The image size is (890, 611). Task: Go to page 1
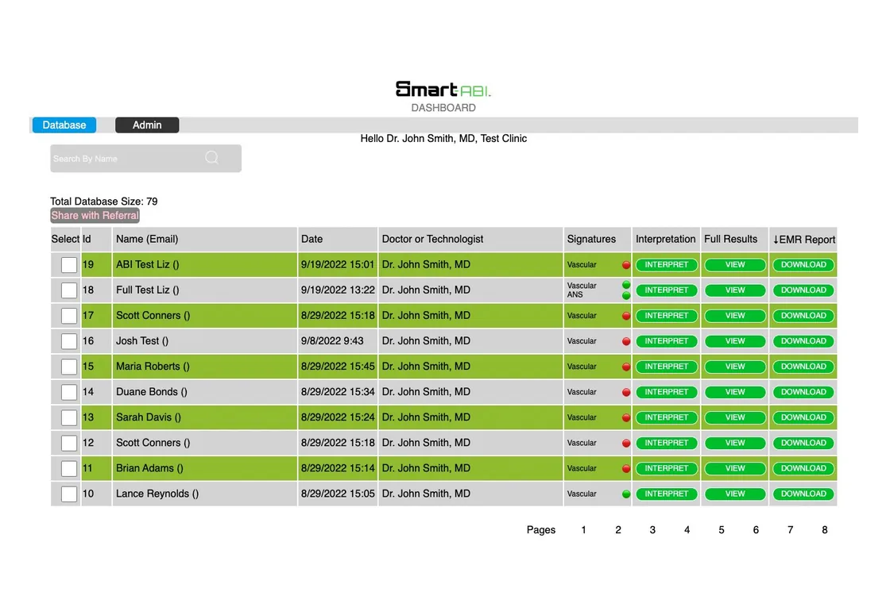(x=583, y=530)
